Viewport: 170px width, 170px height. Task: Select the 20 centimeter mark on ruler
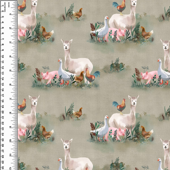coord(3,112)
